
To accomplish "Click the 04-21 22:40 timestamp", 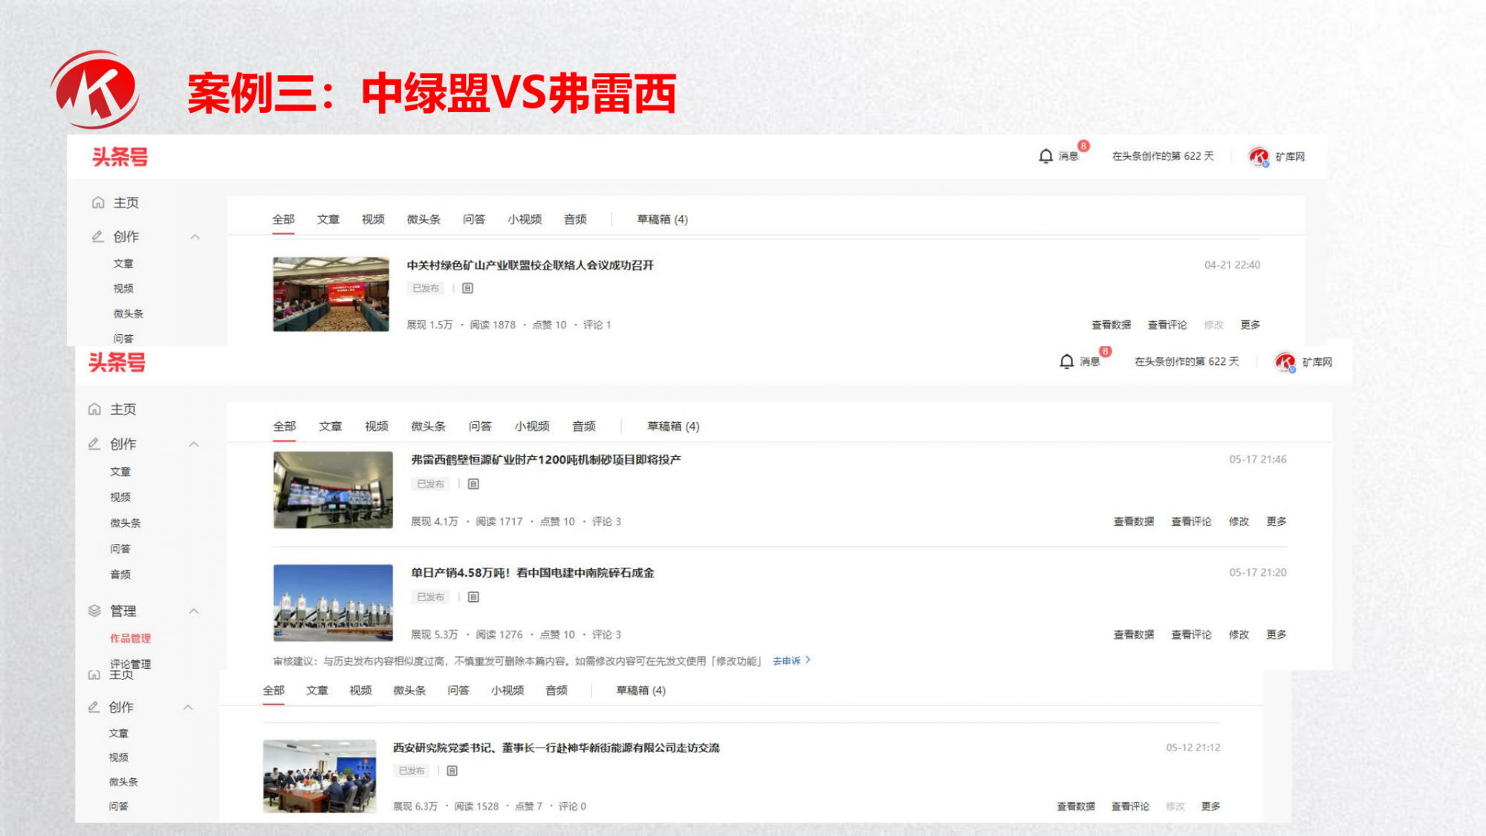I will point(1232,265).
